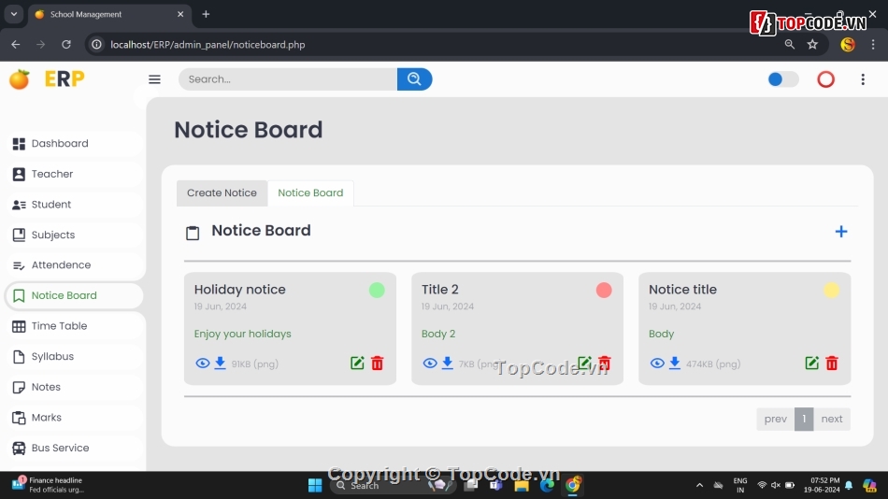Switch to the Create Notice tab
The width and height of the screenshot is (888, 499).
click(222, 192)
